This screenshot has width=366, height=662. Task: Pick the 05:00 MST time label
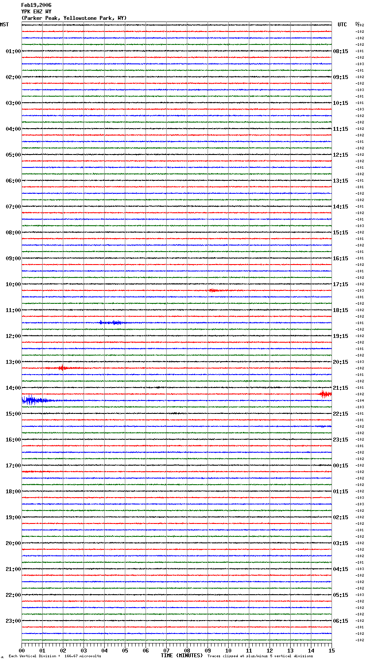13,155
